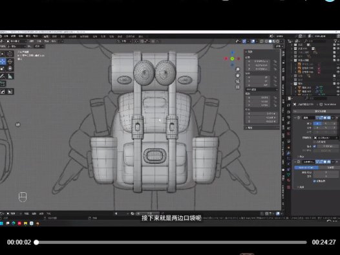This screenshot has width=340, height=255.
Task: Toggle subdivision optimal display checkbox
Action: (315, 181)
